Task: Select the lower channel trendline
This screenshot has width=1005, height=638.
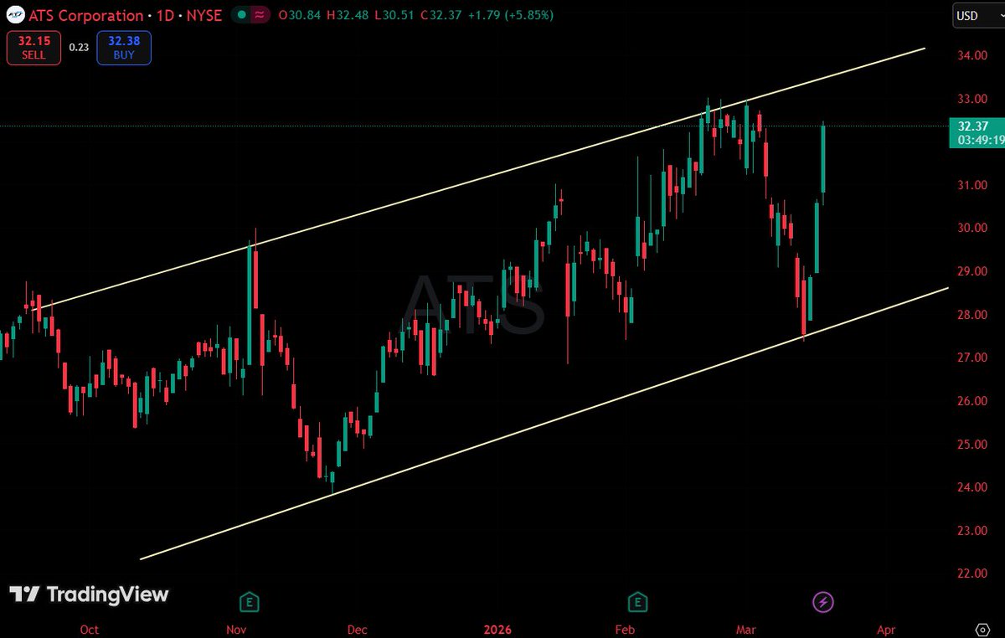Action: click(x=544, y=423)
